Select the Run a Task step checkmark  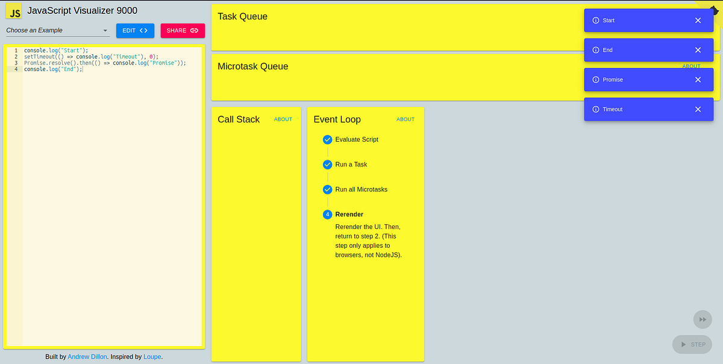(x=328, y=165)
